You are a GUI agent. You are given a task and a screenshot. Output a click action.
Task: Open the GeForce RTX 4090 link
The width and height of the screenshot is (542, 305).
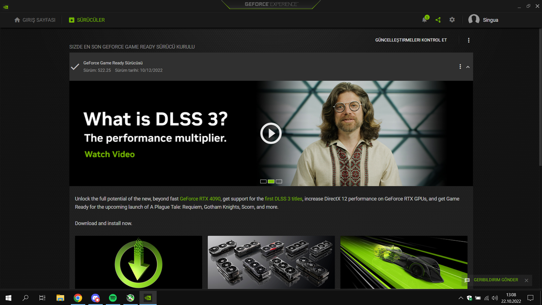(200, 199)
